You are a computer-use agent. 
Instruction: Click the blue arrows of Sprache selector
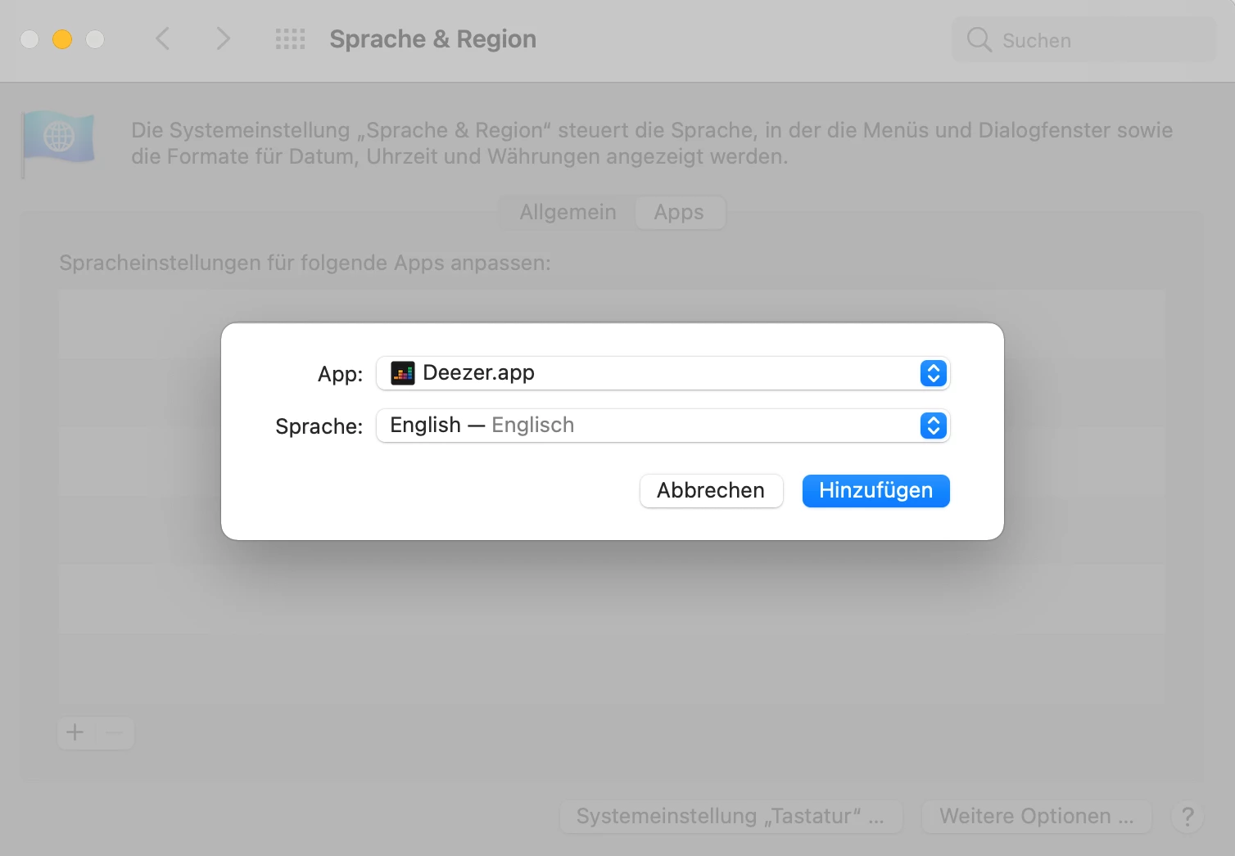(933, 426)
